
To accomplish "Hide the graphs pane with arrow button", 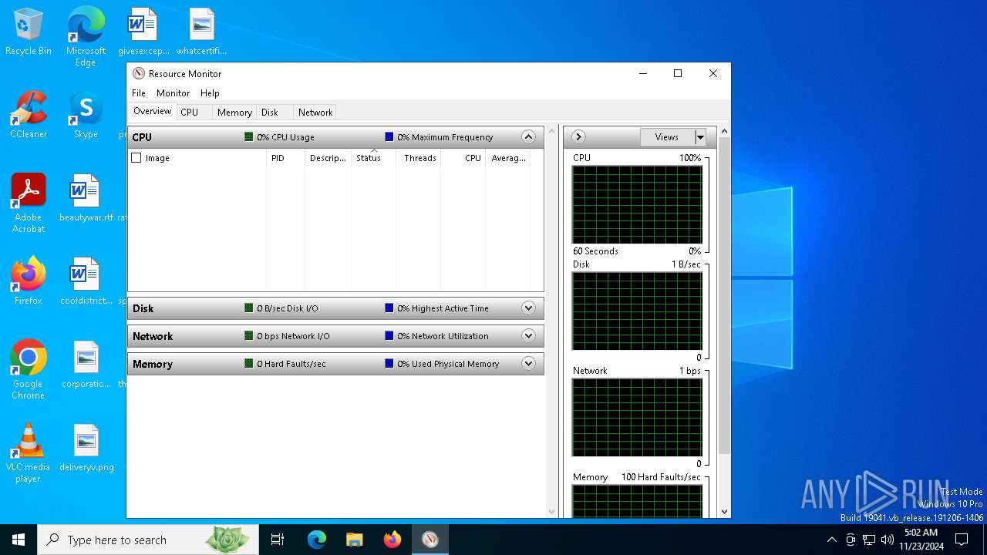I will coord(578,137).
